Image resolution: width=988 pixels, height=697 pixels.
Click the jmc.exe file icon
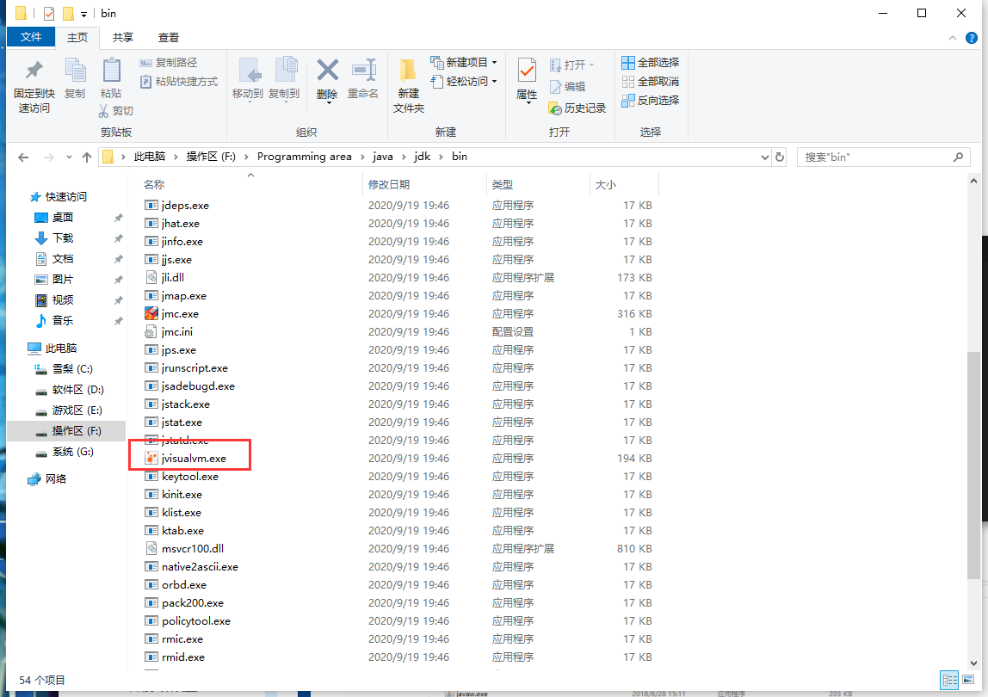[151, 313]
